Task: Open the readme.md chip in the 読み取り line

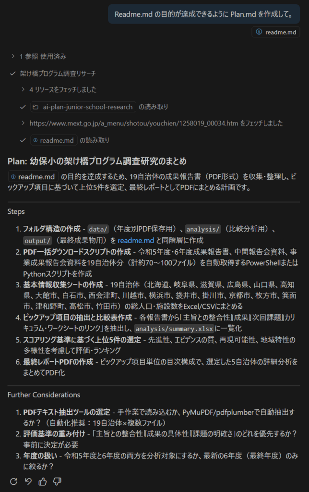Action: point(54,140)
